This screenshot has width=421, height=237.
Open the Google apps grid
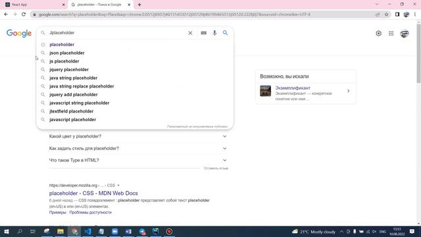pyautogui.click(x=391, y=34)
